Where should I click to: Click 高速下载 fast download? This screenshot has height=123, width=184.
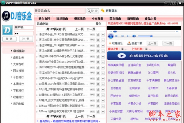tap(135, 43)
